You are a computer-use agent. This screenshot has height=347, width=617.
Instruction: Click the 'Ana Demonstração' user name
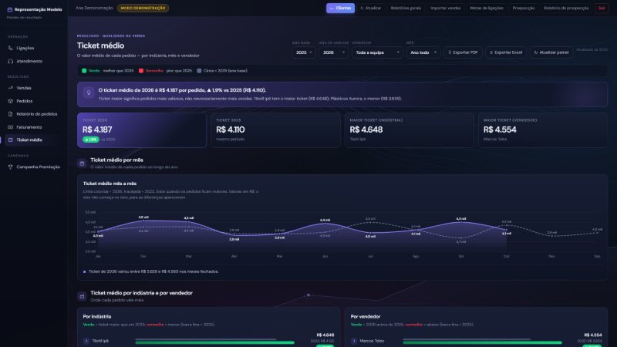coord(94,8)
